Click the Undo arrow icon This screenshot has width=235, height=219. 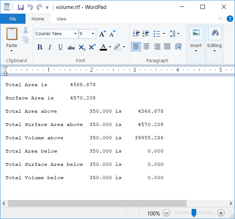click(x=30, y=7)
